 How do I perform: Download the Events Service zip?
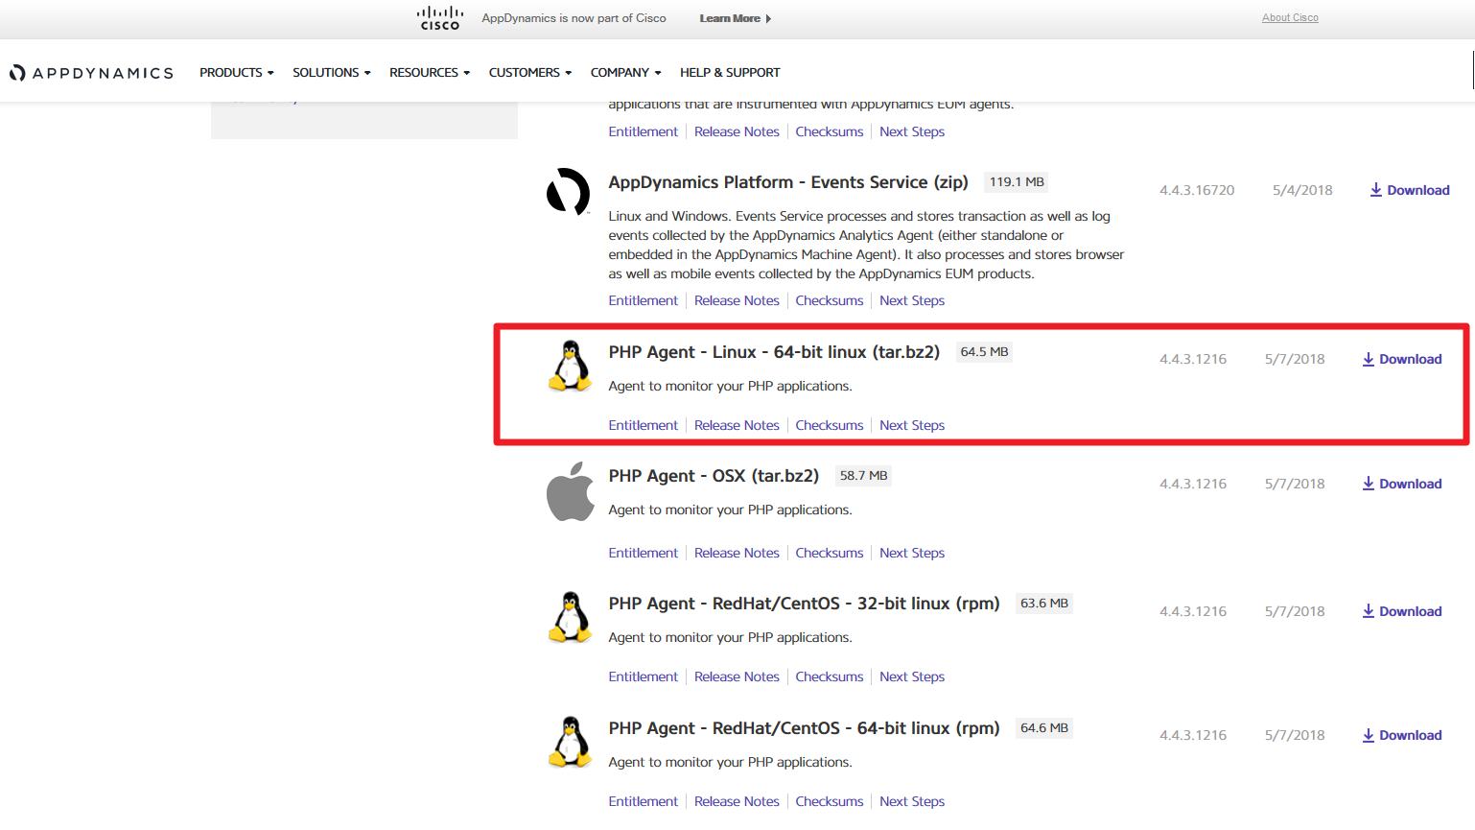click(x=1410, y=190)
